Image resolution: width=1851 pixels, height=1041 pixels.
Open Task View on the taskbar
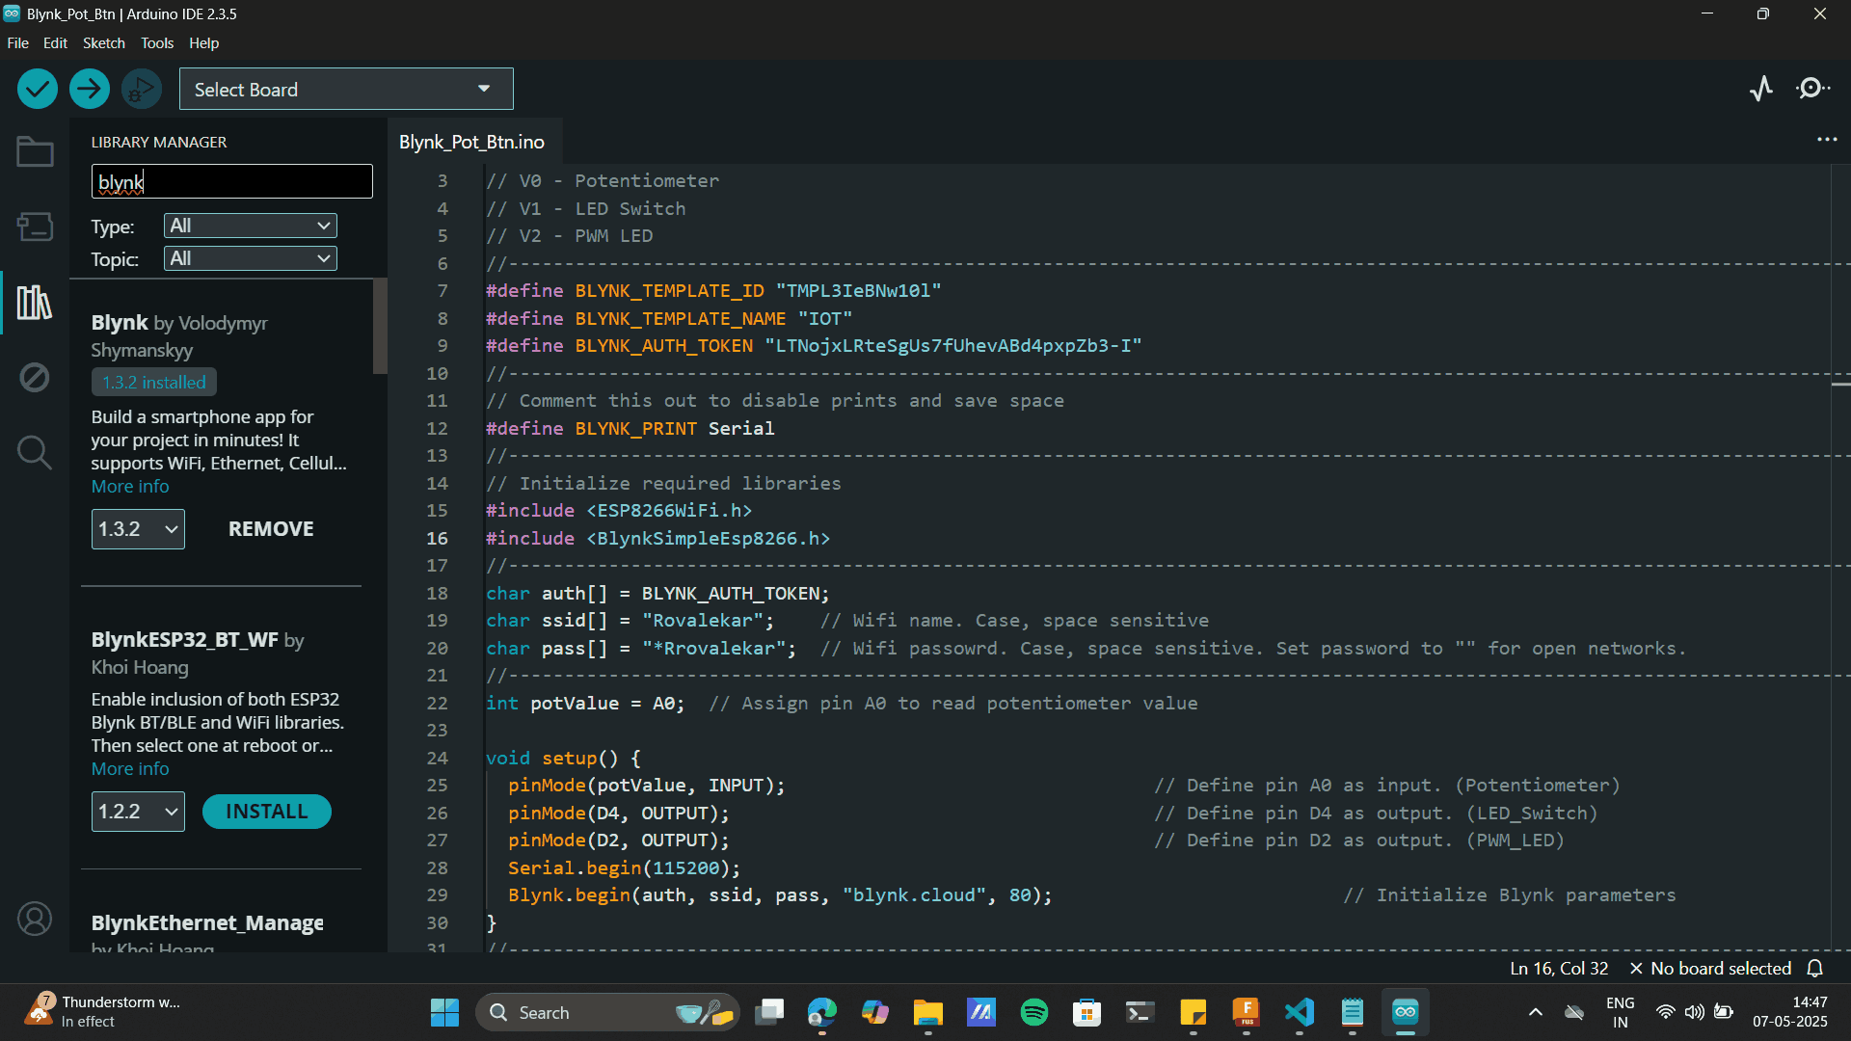[769, 1013]
